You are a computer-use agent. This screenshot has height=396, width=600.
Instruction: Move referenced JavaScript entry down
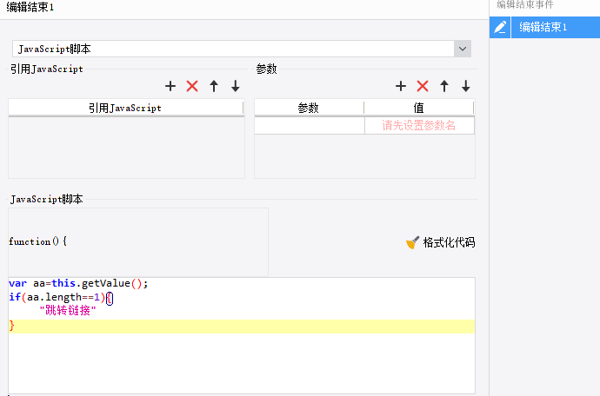pyautogui.click(x=236, y=86)
